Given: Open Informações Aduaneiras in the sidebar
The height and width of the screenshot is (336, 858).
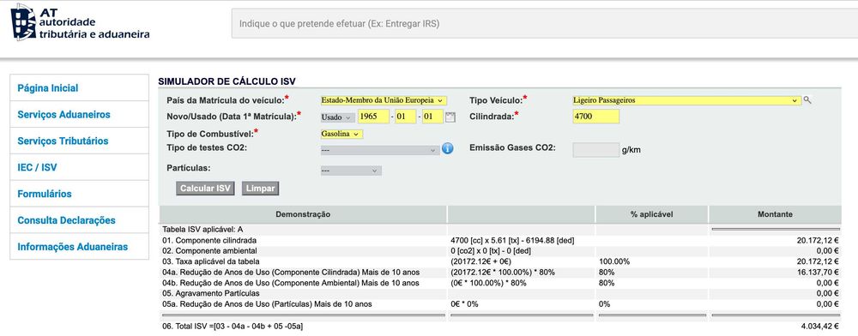Looking at the screenshot, I should 79,246.
